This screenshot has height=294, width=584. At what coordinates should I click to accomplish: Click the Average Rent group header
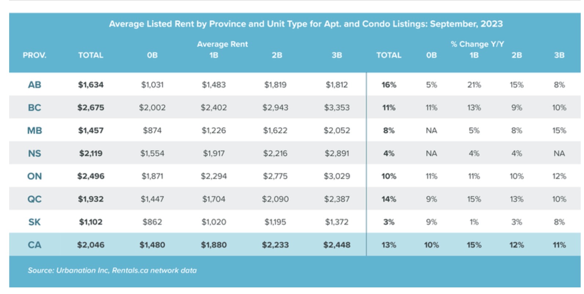coord(222,44)
